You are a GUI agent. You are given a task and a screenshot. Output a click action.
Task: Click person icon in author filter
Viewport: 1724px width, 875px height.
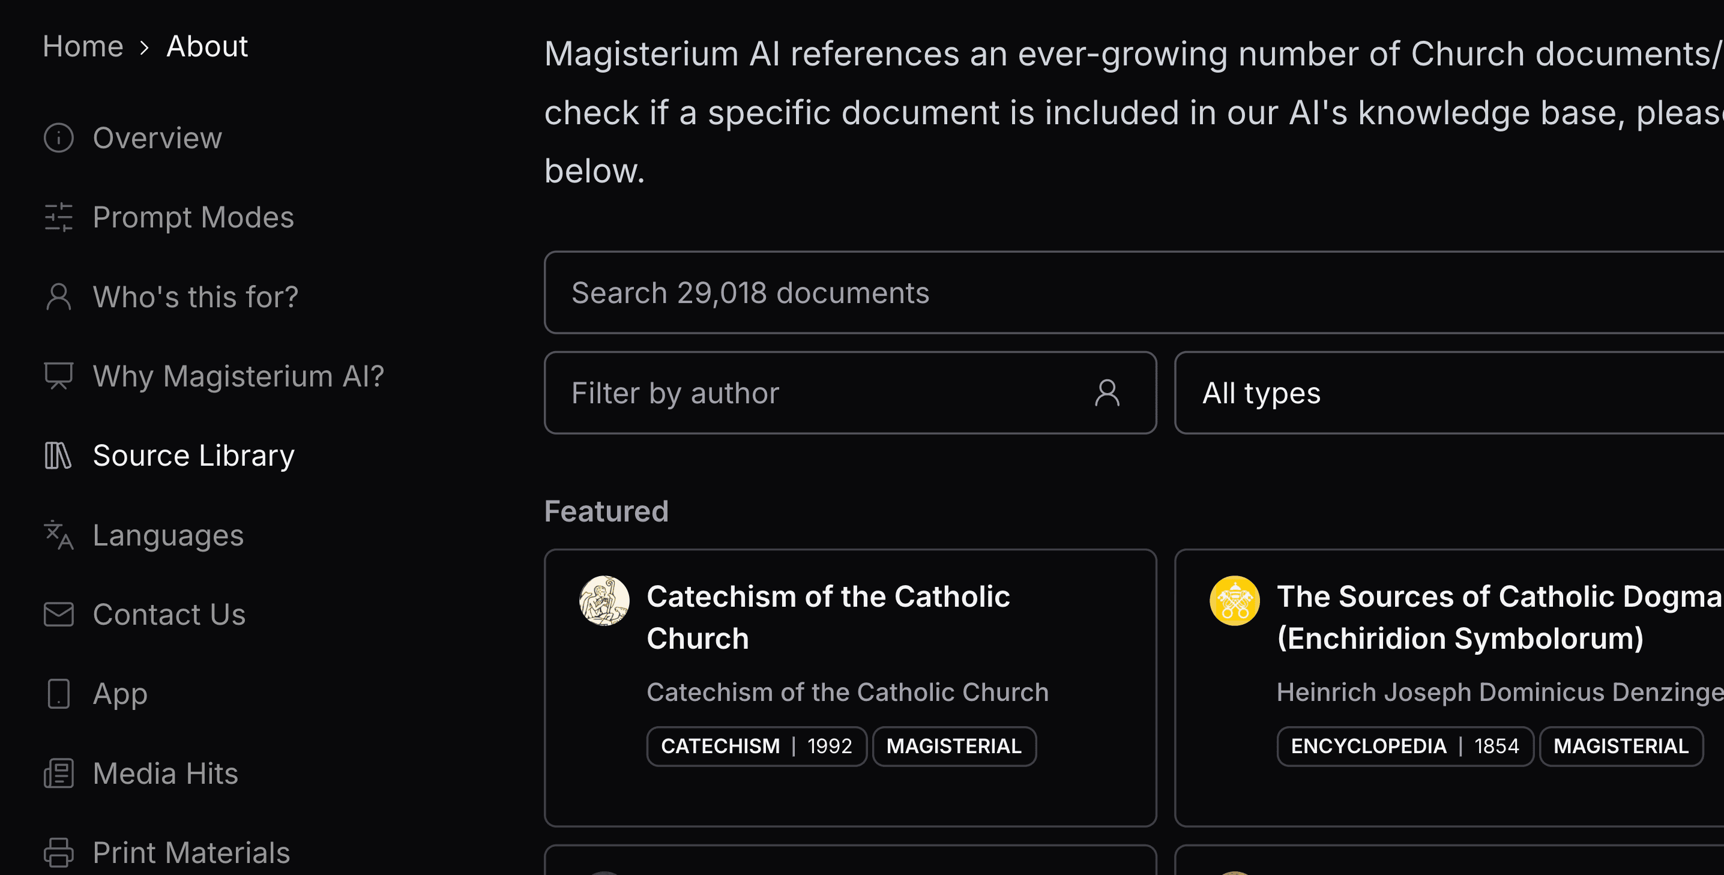coord(1107,392)
